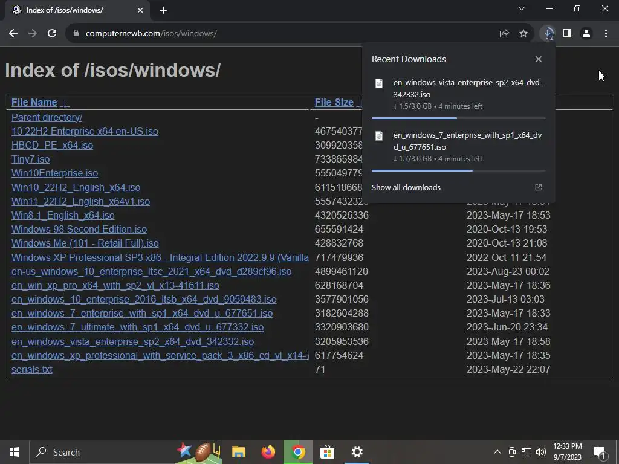Click the address bar URL
Viewport: 619px width, 464px height.
[151, 34]
